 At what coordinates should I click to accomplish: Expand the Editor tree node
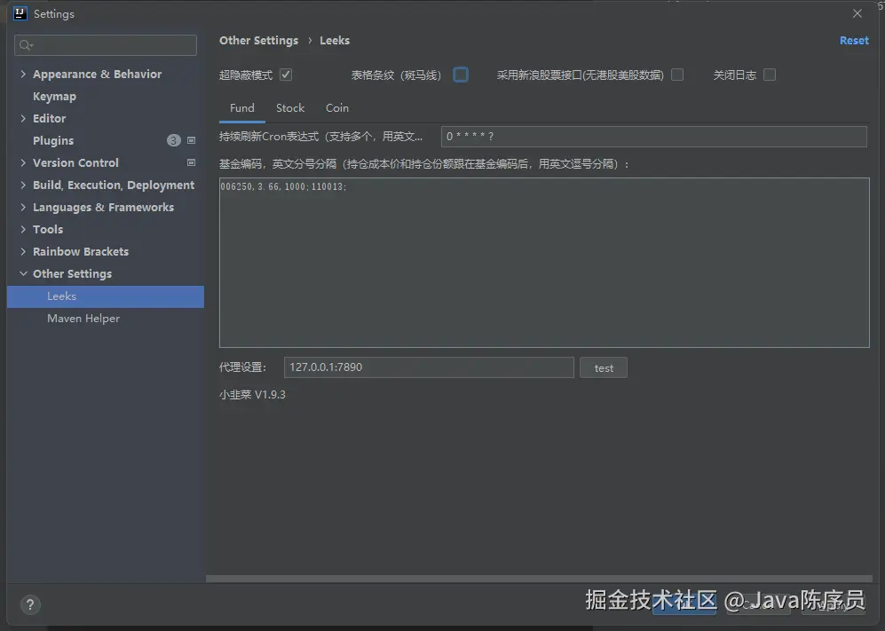point(23,119)
